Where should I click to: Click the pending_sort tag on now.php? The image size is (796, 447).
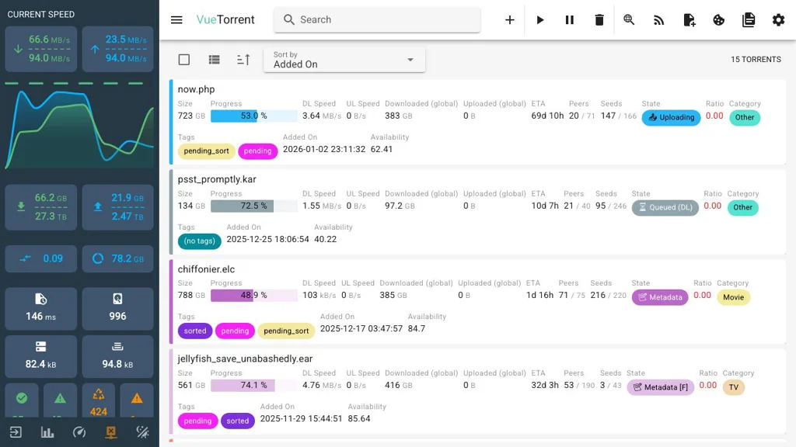click(x=206, y=151)
